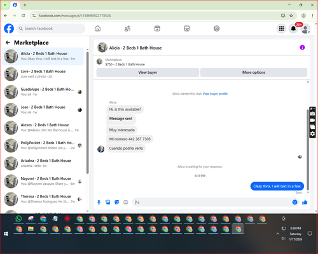This screenshot has height=254, width=318.
Task: Open the Notifications bell icon
Action: click(293, 29)
